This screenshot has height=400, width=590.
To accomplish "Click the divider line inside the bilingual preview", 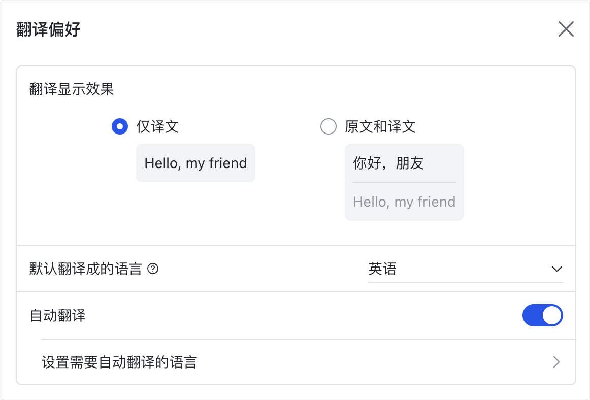I will (404, 182).
